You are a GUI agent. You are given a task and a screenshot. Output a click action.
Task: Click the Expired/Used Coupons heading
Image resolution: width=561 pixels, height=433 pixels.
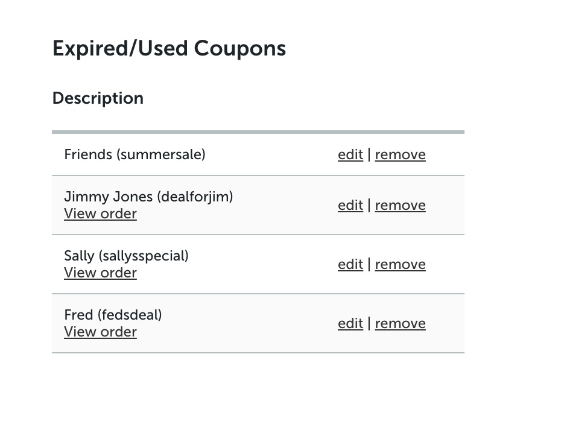pyautogui.click(x=169, y=49)
